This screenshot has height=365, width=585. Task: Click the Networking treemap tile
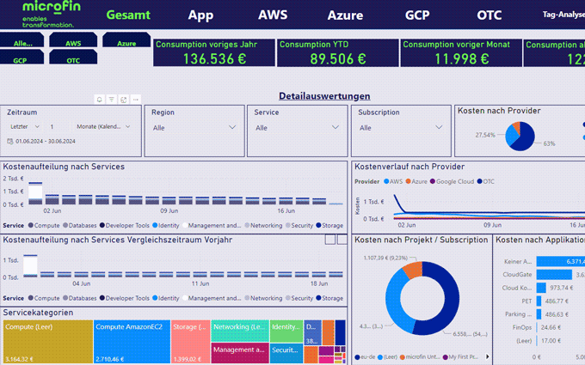click(240, 331)
